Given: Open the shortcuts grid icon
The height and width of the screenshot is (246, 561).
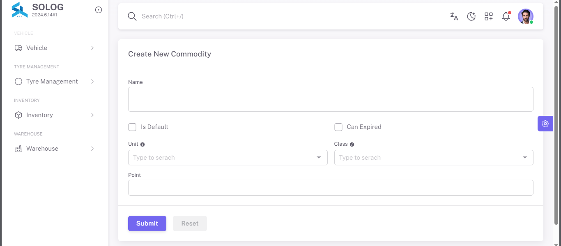Looking at the screenshot, I should (489, 16).
